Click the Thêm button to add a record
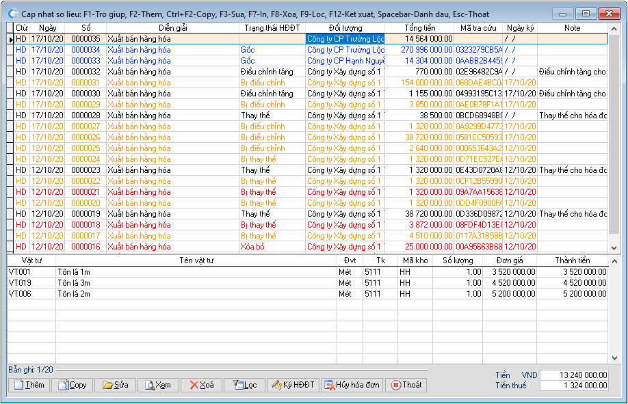 29,385
